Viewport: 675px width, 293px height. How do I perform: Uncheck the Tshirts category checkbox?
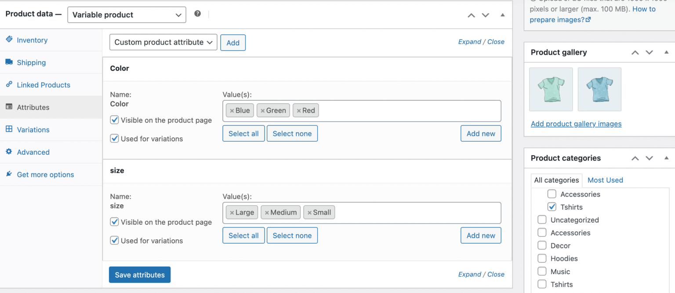point(552,207)
